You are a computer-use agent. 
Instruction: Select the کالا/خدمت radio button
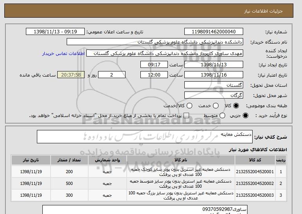click(189, 106)
